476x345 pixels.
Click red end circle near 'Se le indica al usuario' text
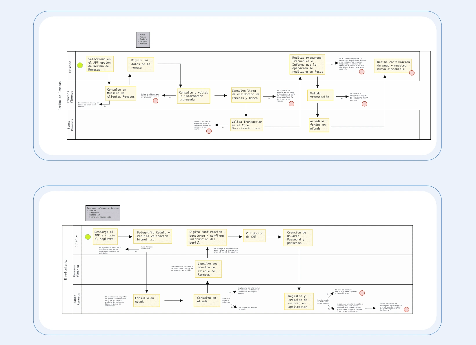point(292,104)
